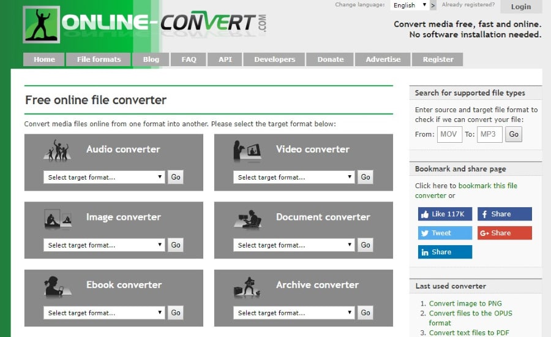Viewport: 551px width, 337px height.
Task: Click the ONLINE-CONVERT.COM wordmark
Action: coord(163,23)
